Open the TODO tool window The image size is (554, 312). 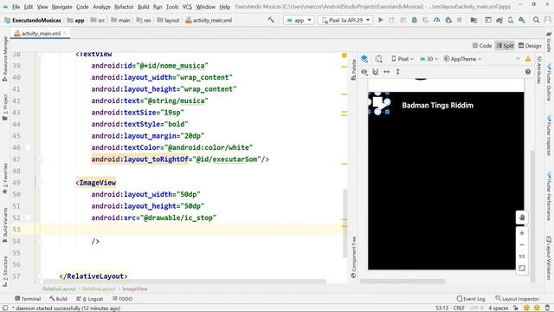click(122, 298)
